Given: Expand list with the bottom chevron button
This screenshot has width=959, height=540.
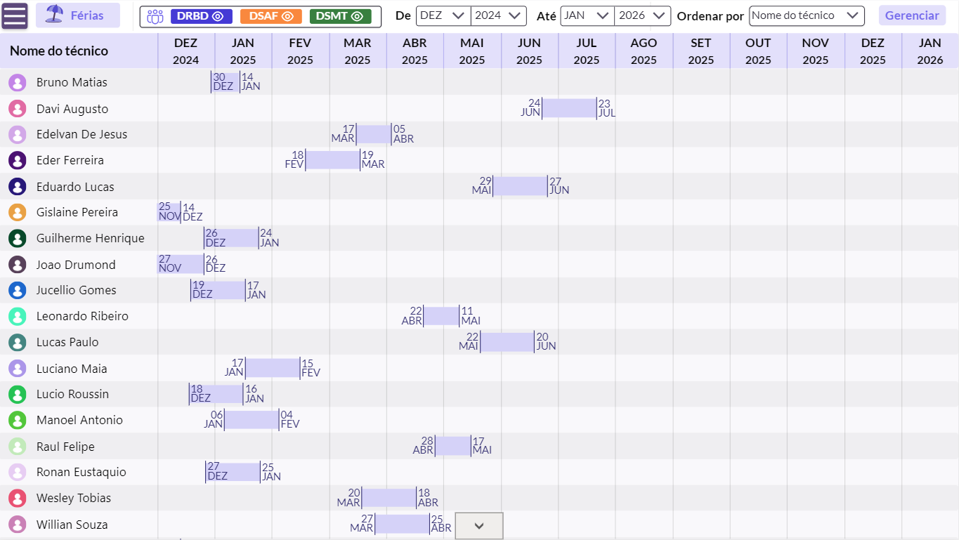Looking at the screenshot, I should (479, 526).
